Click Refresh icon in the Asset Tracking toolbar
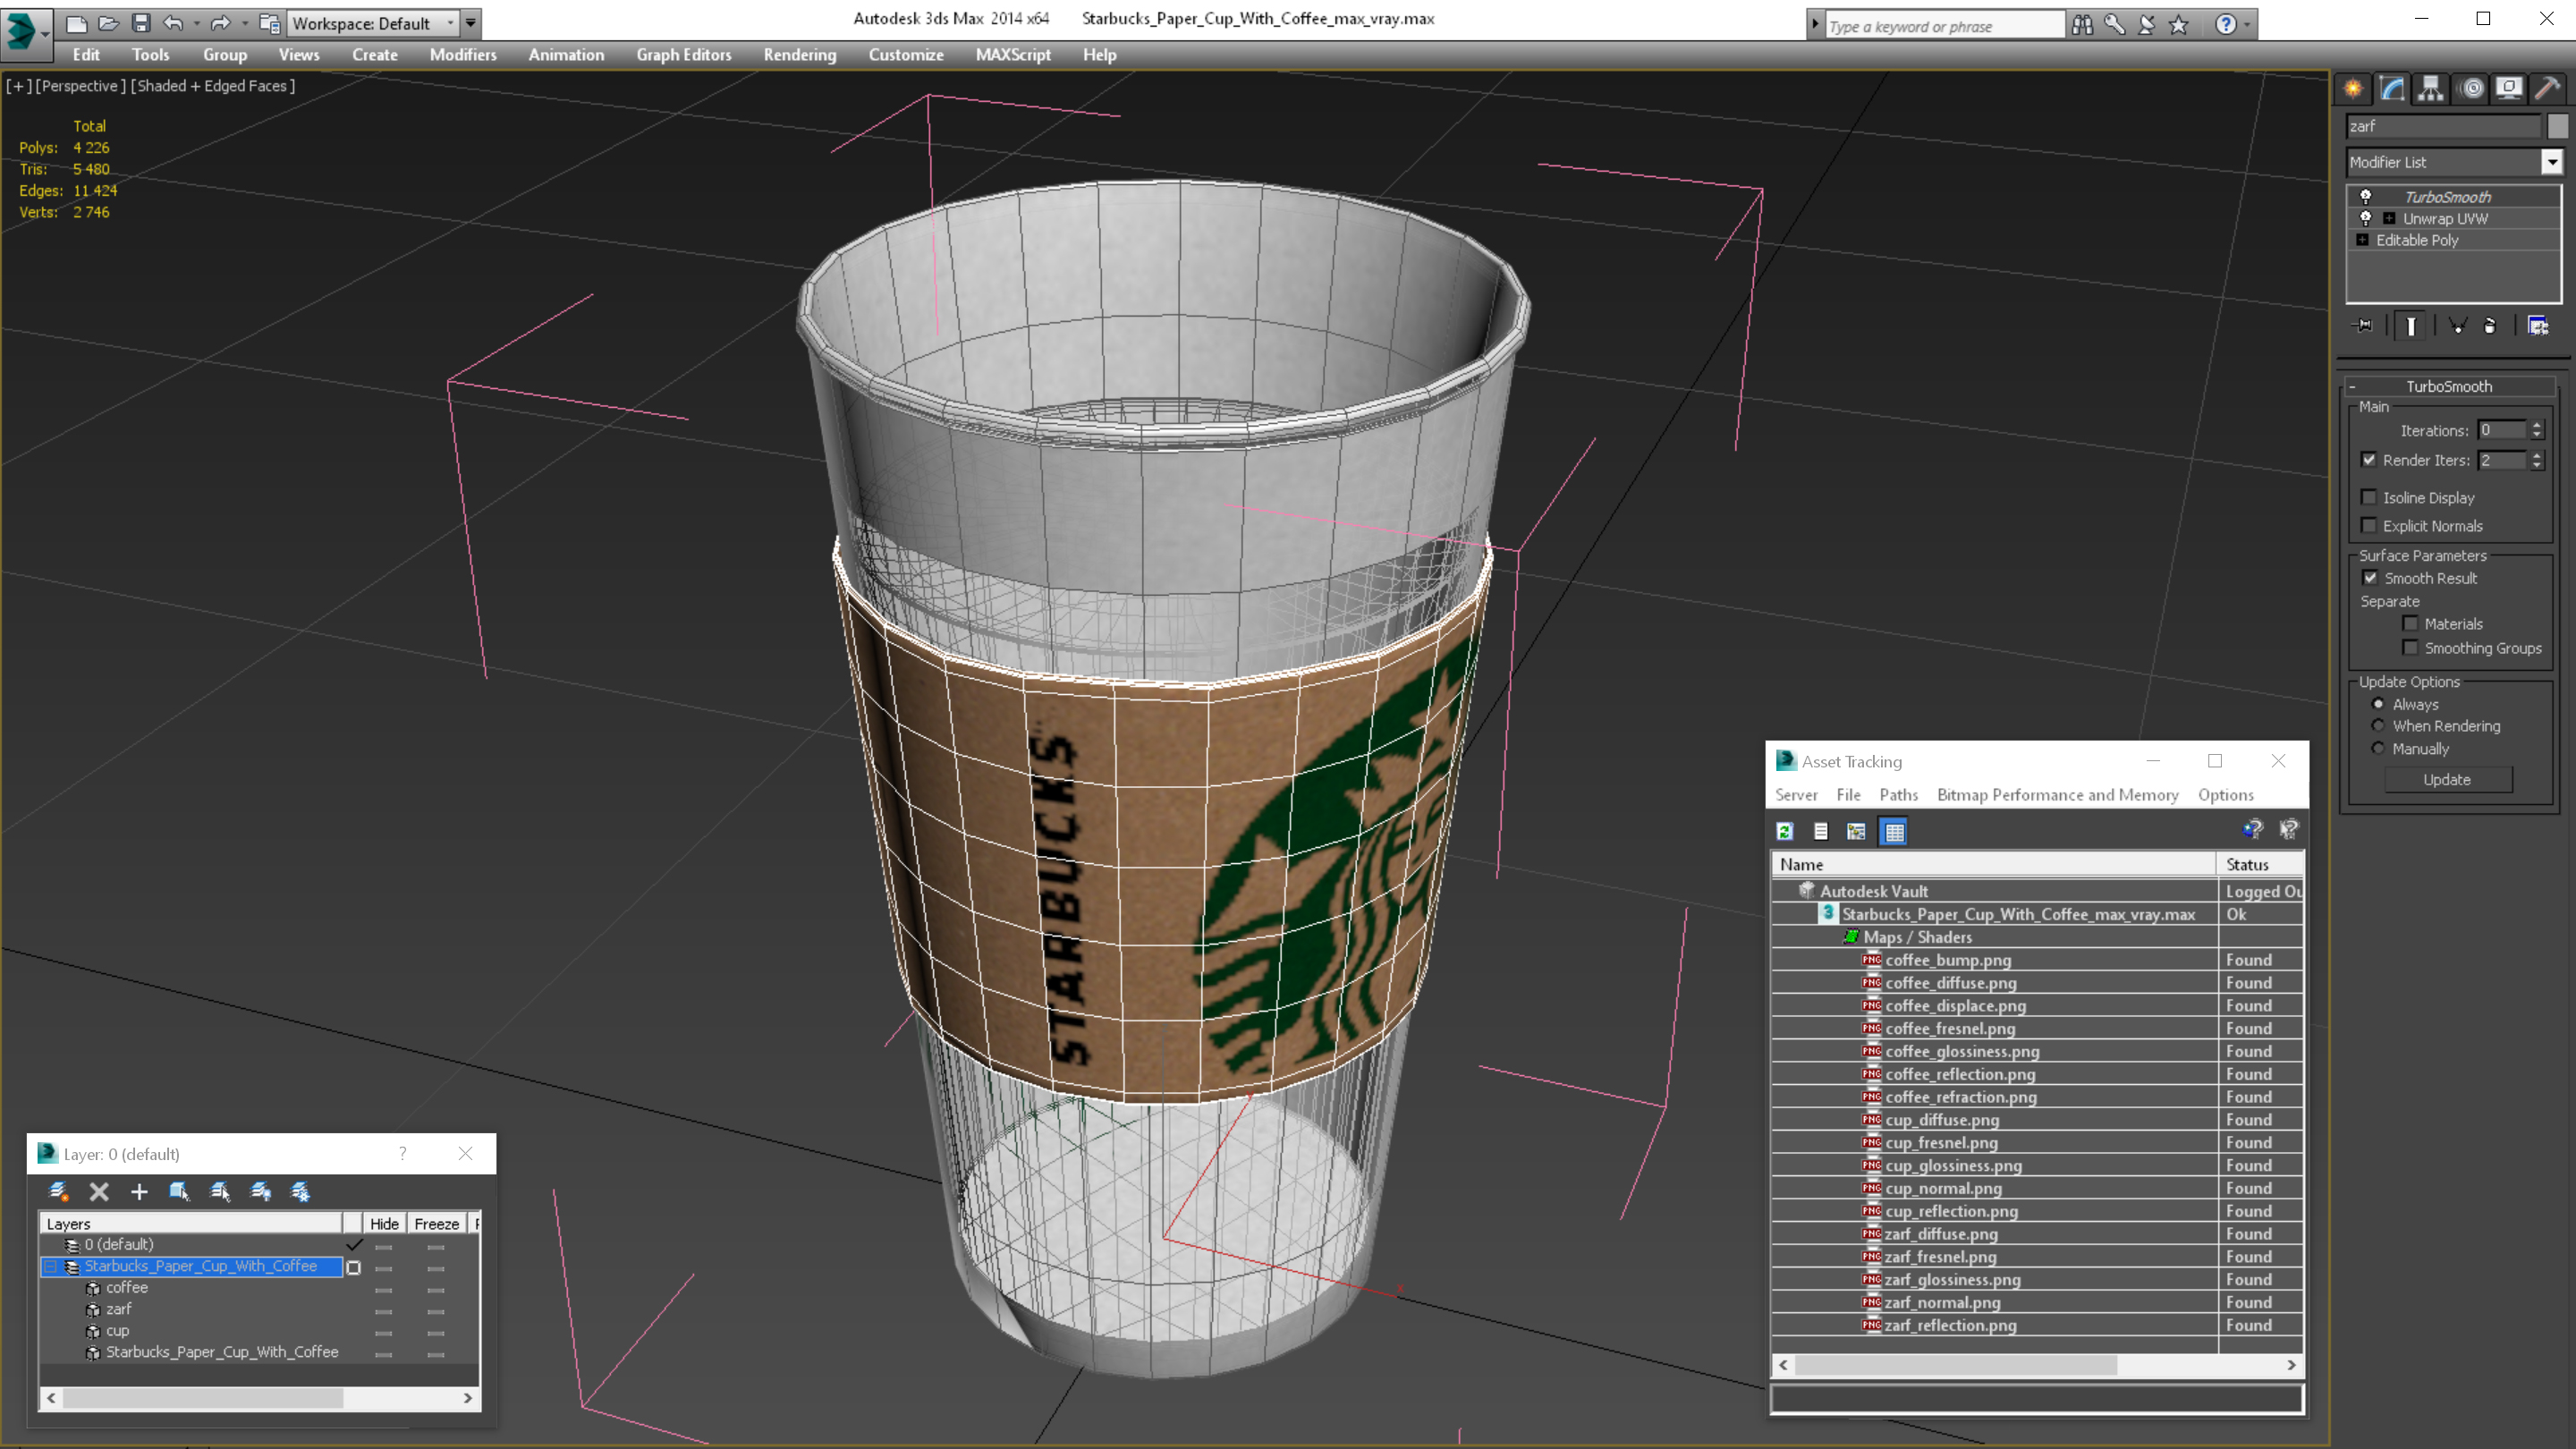The width and height of the screenshot is (2576, 1449). (1785, 832)
